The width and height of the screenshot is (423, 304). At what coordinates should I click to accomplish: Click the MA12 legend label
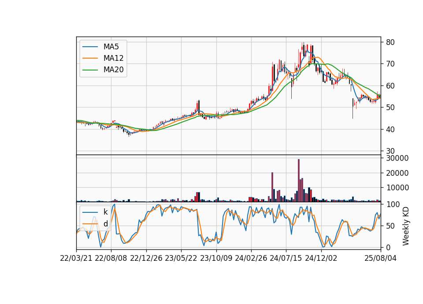click(x=113, y=58)
